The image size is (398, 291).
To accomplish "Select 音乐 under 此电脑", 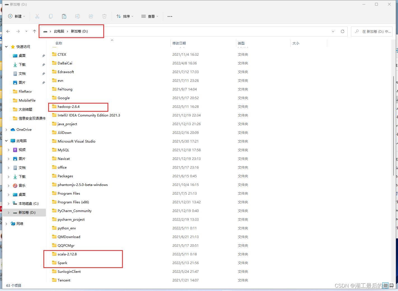I will pos(22,186).
